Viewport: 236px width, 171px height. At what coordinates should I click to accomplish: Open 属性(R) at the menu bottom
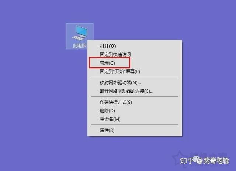click(107, 130)
